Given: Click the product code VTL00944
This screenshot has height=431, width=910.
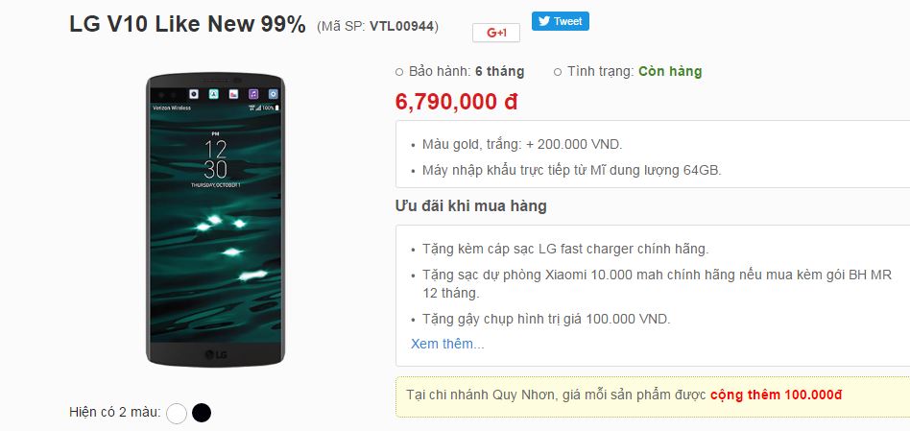Looking at the screenshot, I should pos(402,26).
